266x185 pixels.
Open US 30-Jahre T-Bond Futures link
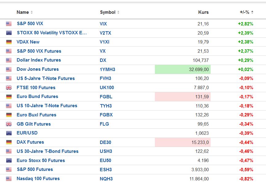pos(47,151)
